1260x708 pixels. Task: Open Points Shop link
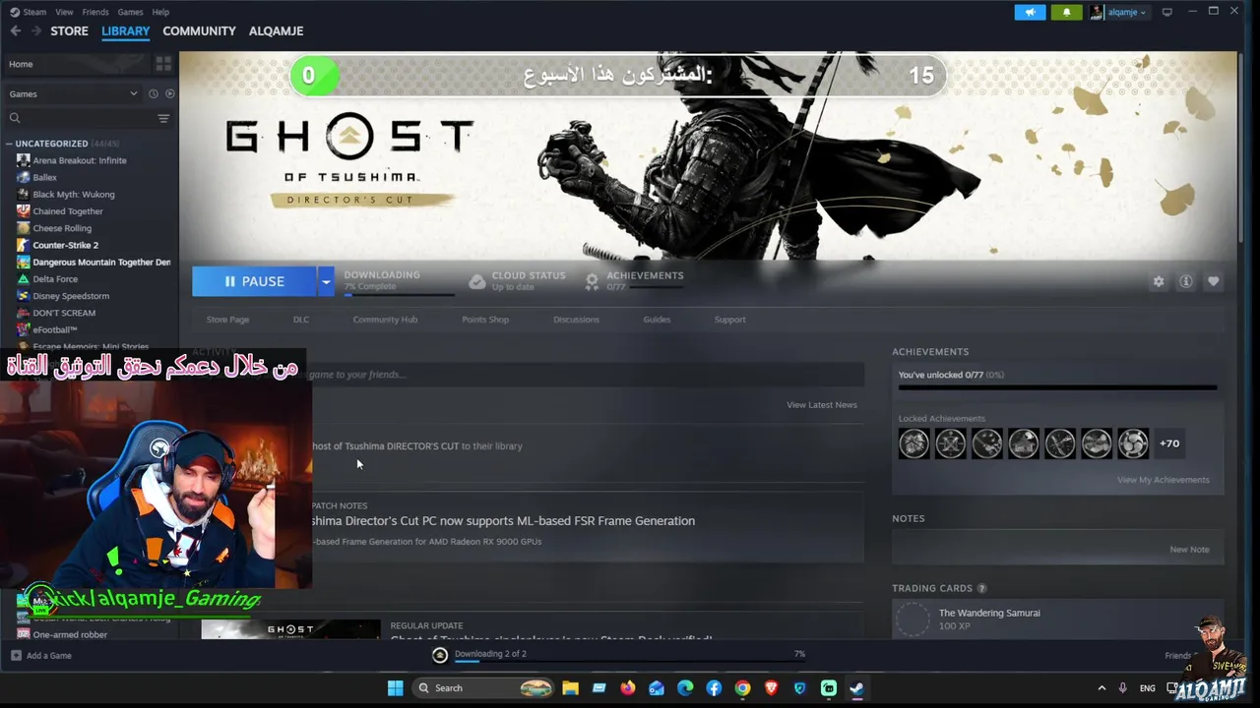[485, 320]
